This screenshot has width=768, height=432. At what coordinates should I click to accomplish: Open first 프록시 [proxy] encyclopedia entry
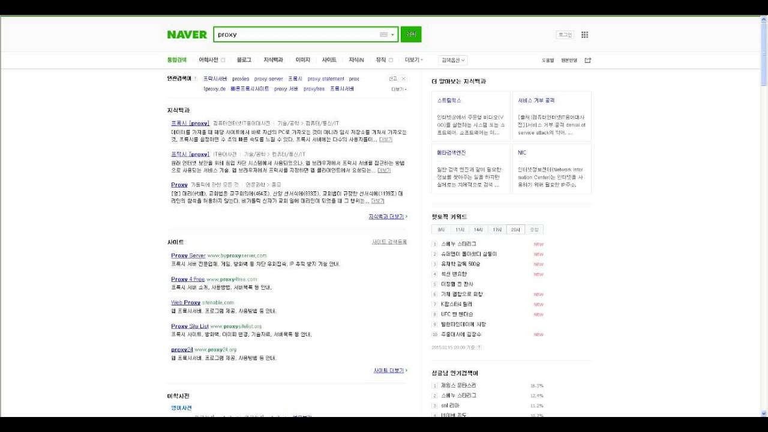[190, 123]
